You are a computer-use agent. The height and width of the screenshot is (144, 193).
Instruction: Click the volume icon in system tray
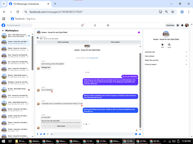click(x=174, y=141)
